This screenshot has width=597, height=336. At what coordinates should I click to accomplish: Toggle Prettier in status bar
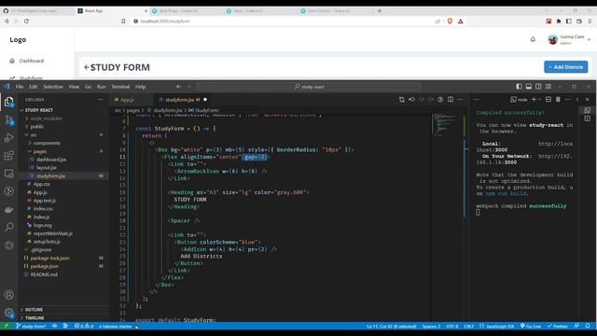pos(558,326)
